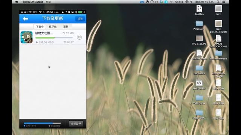Click the 72.57 MB file size text
Viewport: 241px width, 135px height.
pyautogui.click(x=68, y=33)
